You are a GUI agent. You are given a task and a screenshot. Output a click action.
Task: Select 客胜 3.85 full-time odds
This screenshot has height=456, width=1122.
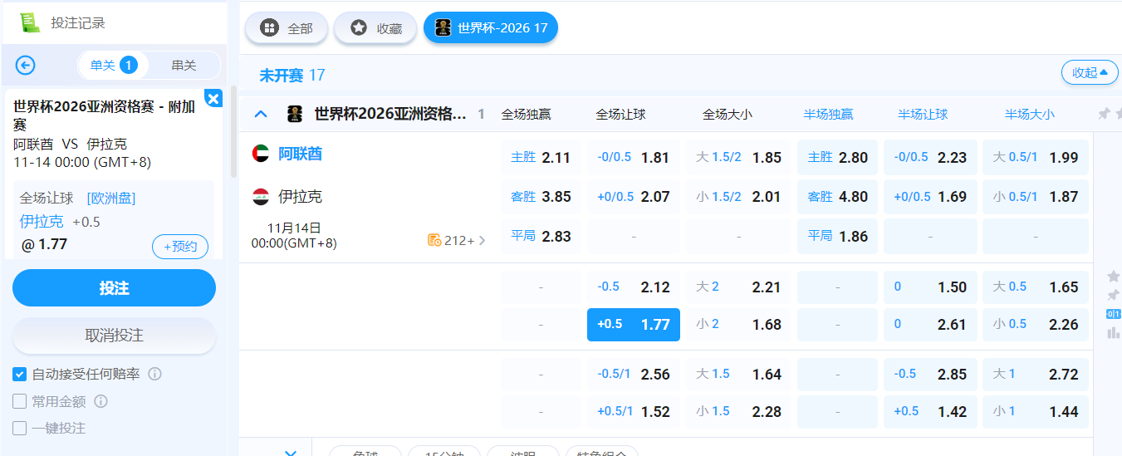point(541,197)
